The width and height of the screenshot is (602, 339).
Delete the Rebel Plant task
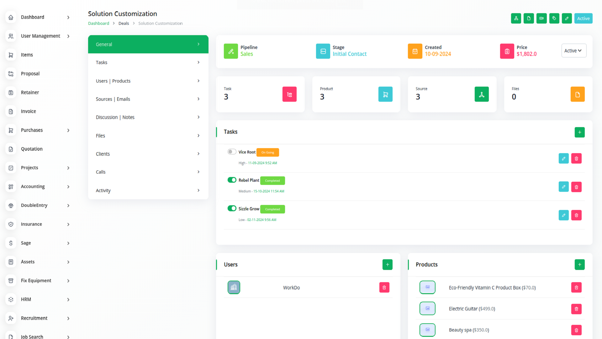point(576,187)
